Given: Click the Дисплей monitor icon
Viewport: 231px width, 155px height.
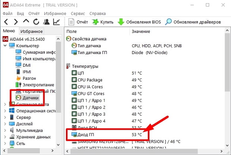Looking at the screenshot, I should [x=12, y=124].
